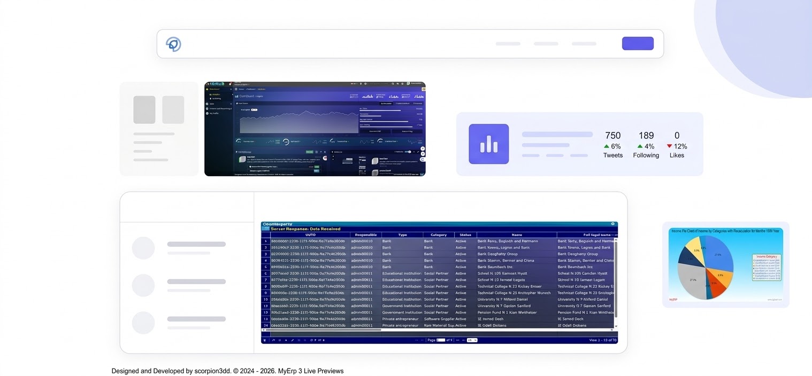This screenshot has height=376, width=812.
Task: Click the red down arrow above Likes
Action: pyautogui.click(x=669, y=146)
